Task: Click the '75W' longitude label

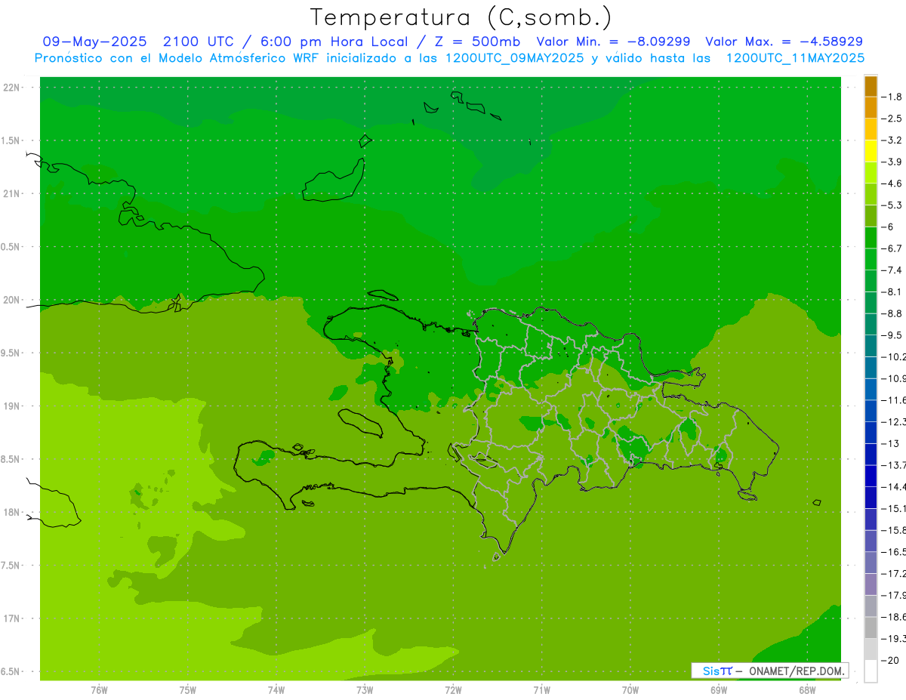Action: point(188,690)
